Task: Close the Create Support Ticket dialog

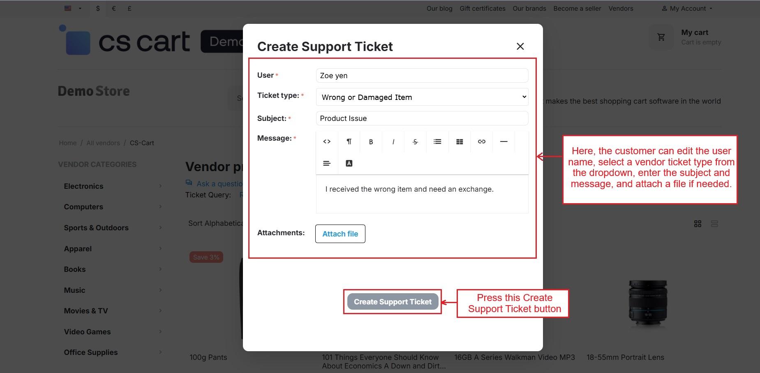Action: click(520, 46)
